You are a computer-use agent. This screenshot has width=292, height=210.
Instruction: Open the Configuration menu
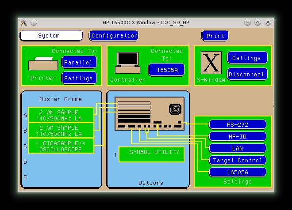114,35
